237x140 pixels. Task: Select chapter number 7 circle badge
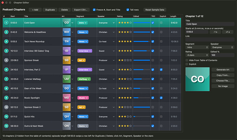tap(6, 79)
